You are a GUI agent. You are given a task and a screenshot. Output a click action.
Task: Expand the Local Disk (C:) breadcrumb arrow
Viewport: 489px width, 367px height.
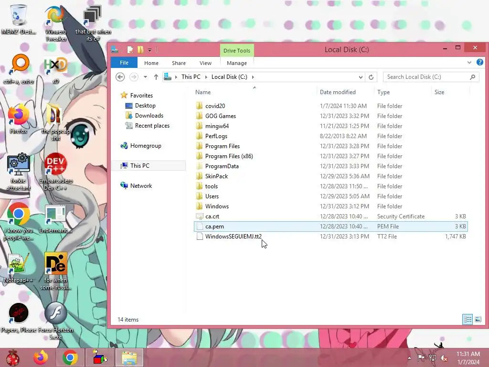[x=253, y=77]
